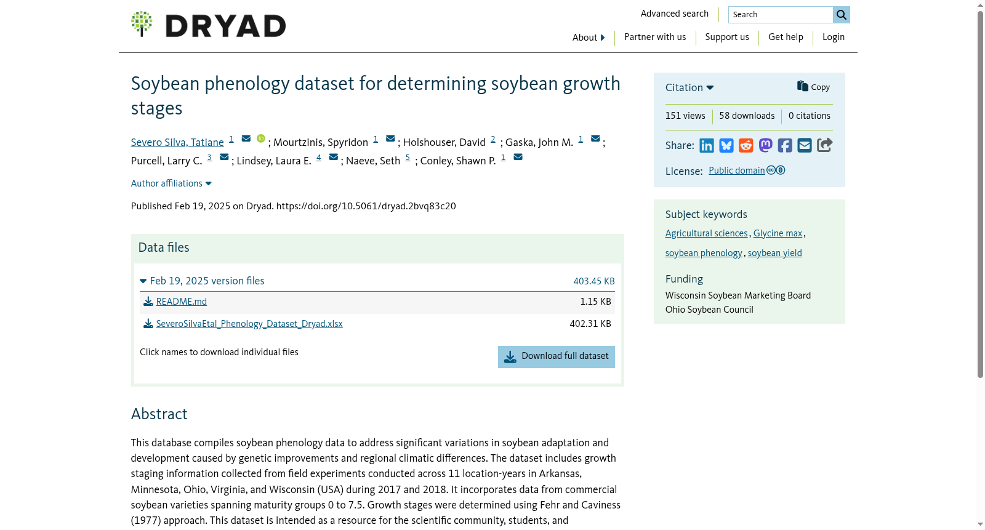985x530 pixels.
Task: Open Advanced search
Action: tap(674, 14)
